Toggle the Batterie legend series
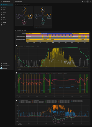 click(x=32, y=46)
